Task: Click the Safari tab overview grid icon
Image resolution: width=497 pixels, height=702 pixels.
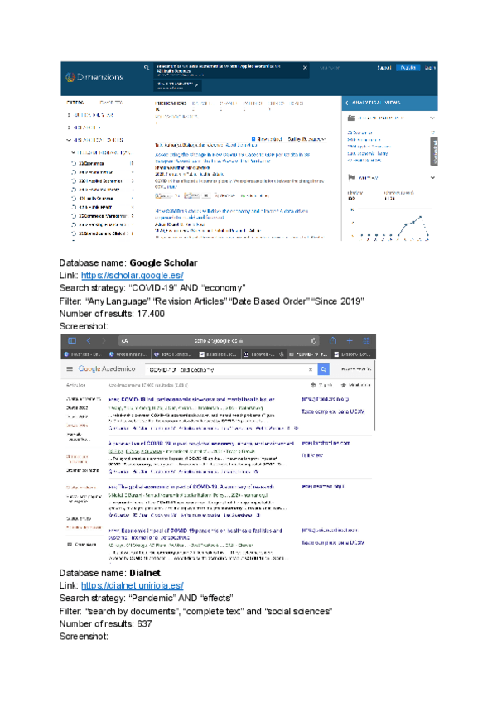Action: point(366,341)
